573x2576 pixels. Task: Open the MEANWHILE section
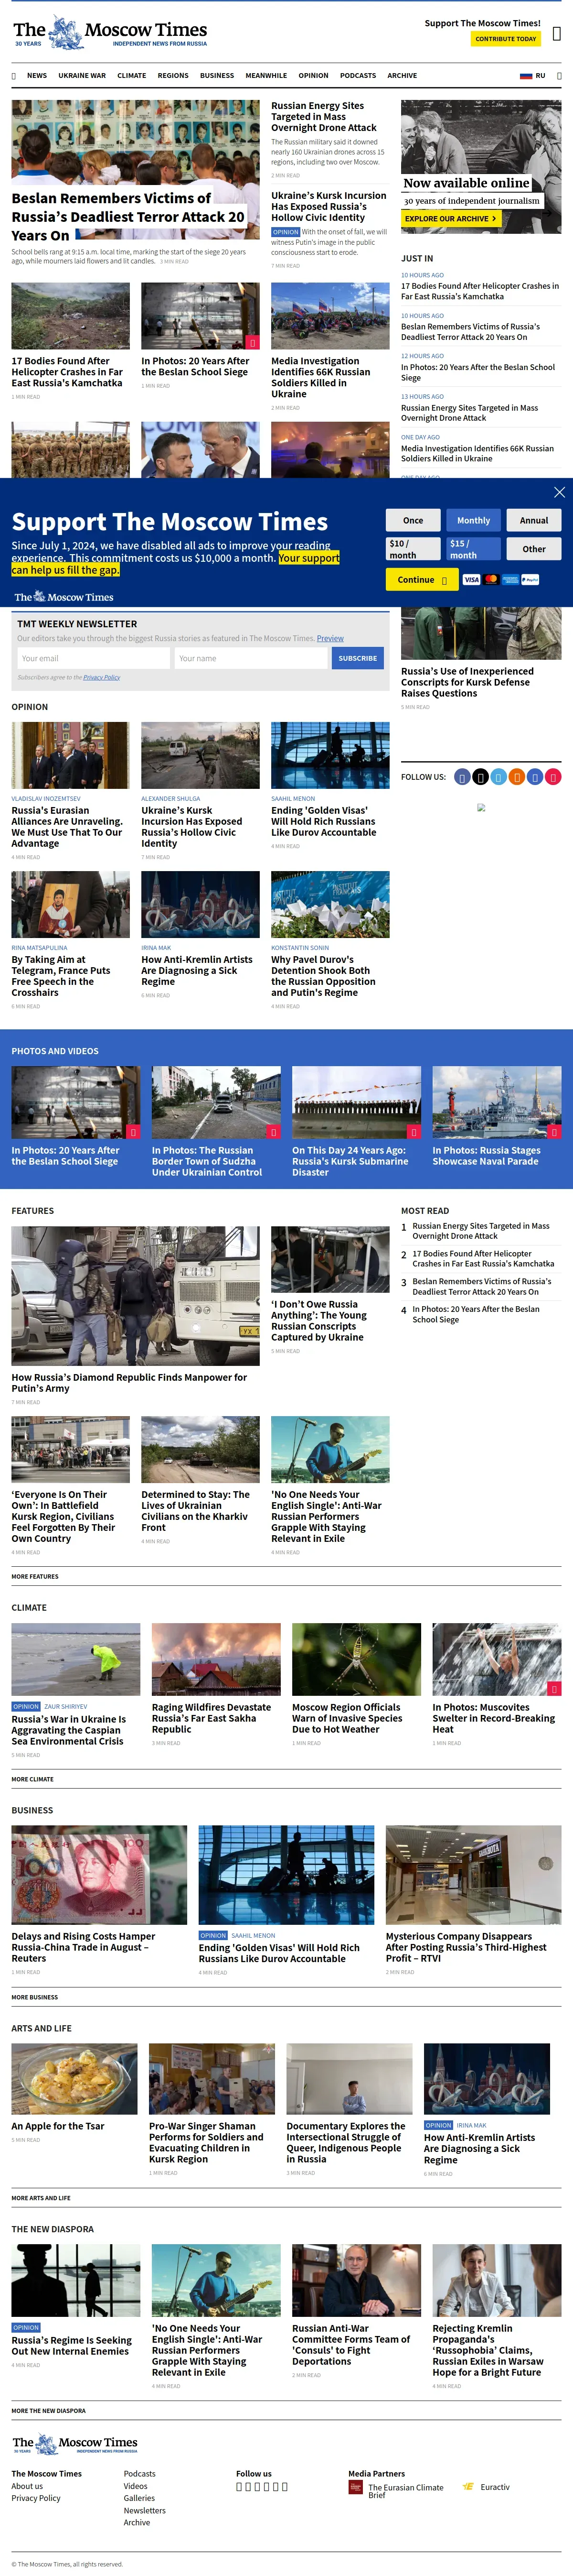pyautogui.click(x=266, y=75)
